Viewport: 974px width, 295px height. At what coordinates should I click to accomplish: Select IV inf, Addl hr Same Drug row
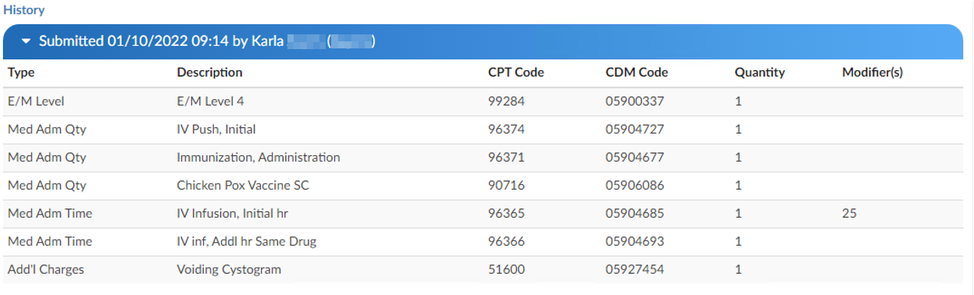pyautogui.click(x=483, y=242)
